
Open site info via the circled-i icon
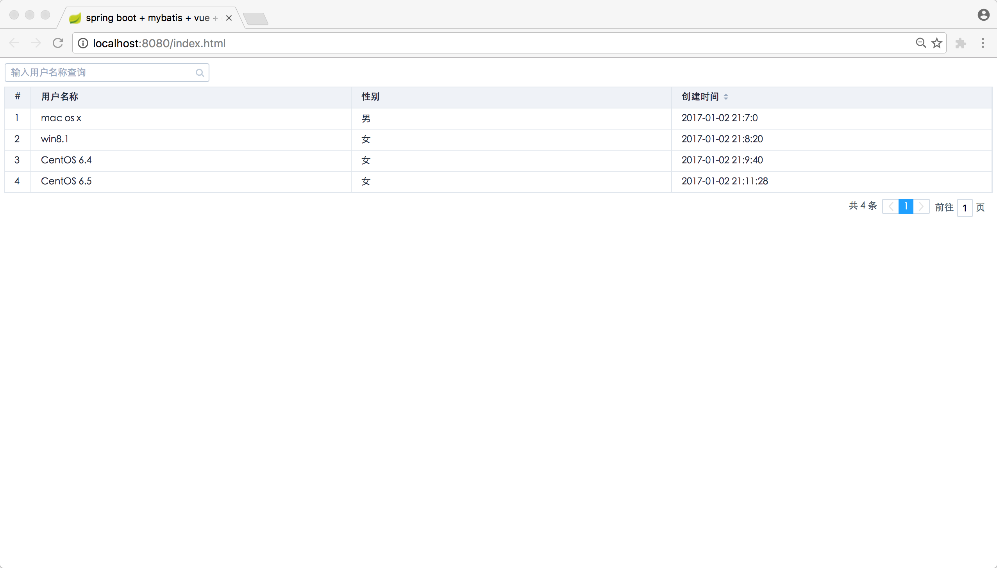coord(83,43)
